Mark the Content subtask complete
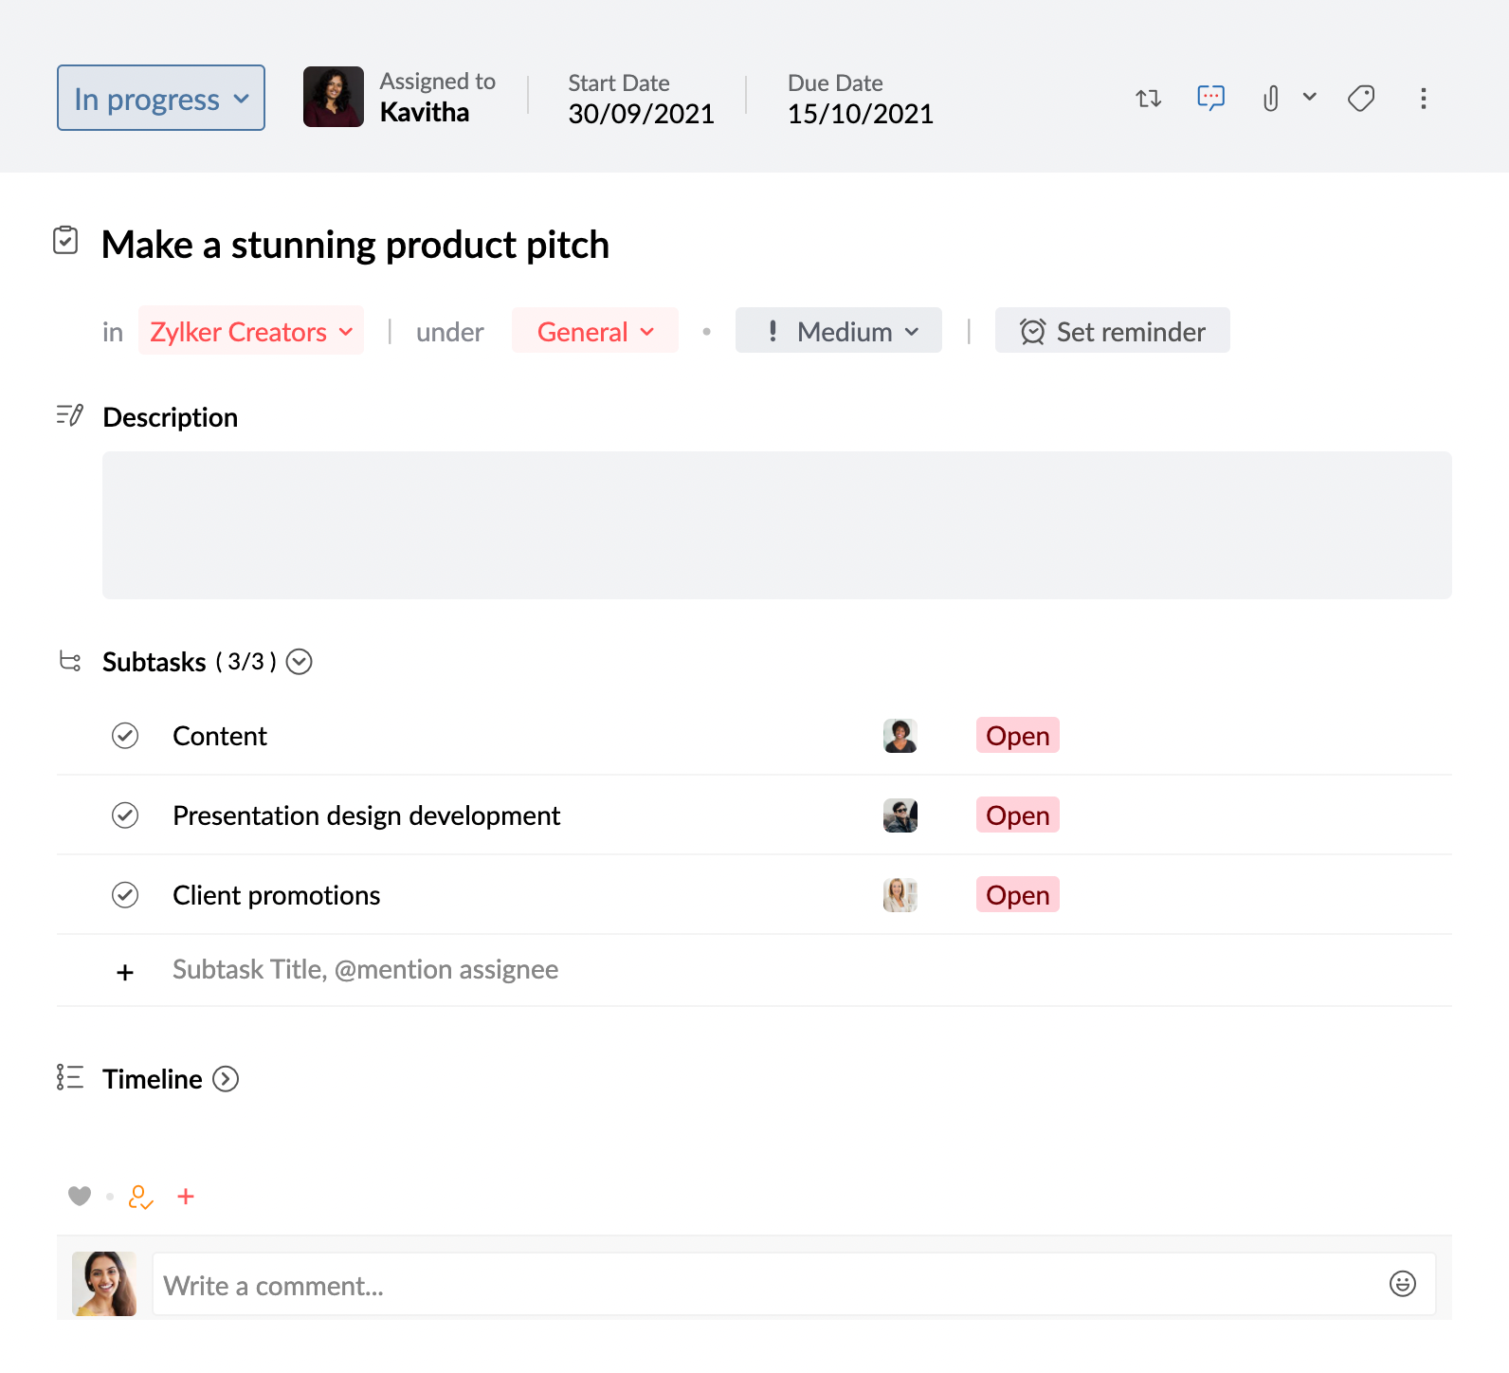 (x=125, y=736)
